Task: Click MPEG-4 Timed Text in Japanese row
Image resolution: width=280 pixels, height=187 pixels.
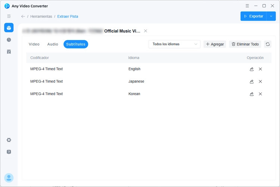Action: point(47,82)
